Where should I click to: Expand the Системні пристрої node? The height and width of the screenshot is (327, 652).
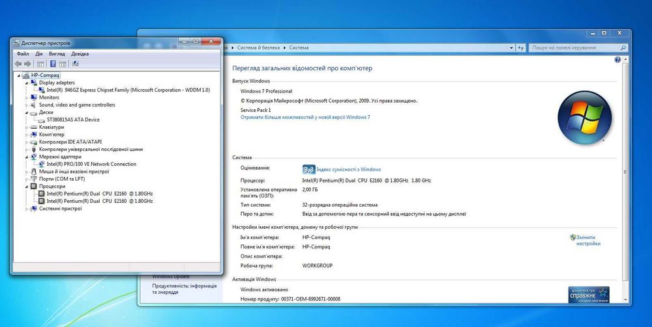tap(27, 209)
